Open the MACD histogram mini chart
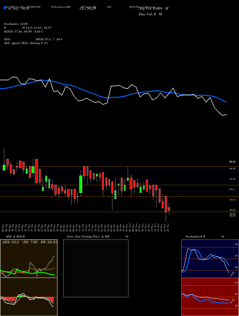Image resolution: width=239 pixels, height=316 pixels. coord(29,297)
